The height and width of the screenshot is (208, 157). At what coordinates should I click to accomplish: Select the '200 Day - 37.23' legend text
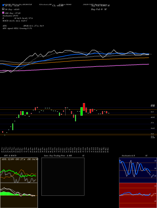point(13,13)
